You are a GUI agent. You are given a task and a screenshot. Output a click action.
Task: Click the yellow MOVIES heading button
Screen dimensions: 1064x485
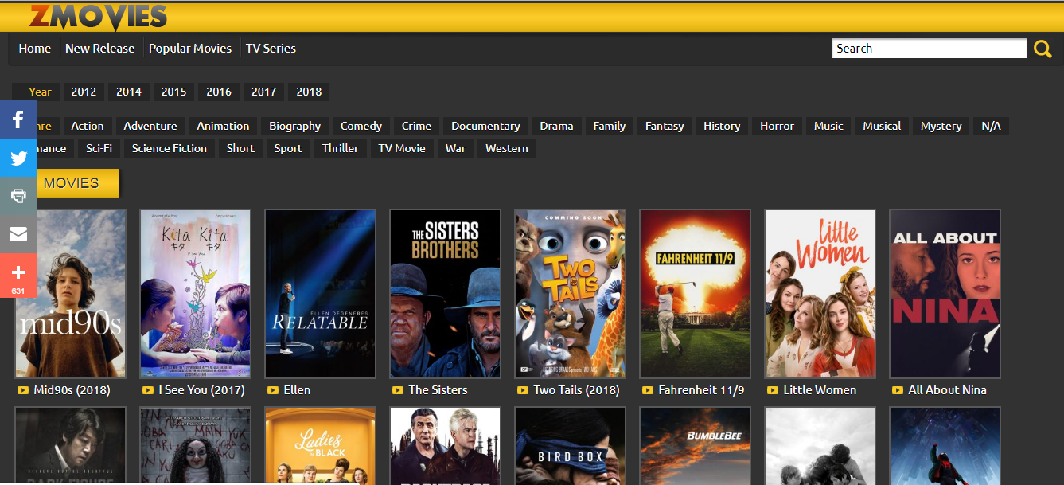point(71,183)
